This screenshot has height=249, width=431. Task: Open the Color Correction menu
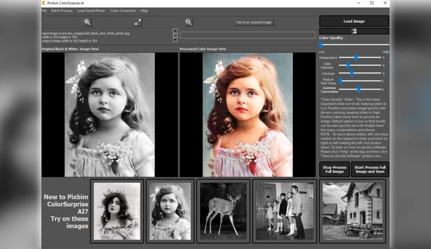(123, 11)
